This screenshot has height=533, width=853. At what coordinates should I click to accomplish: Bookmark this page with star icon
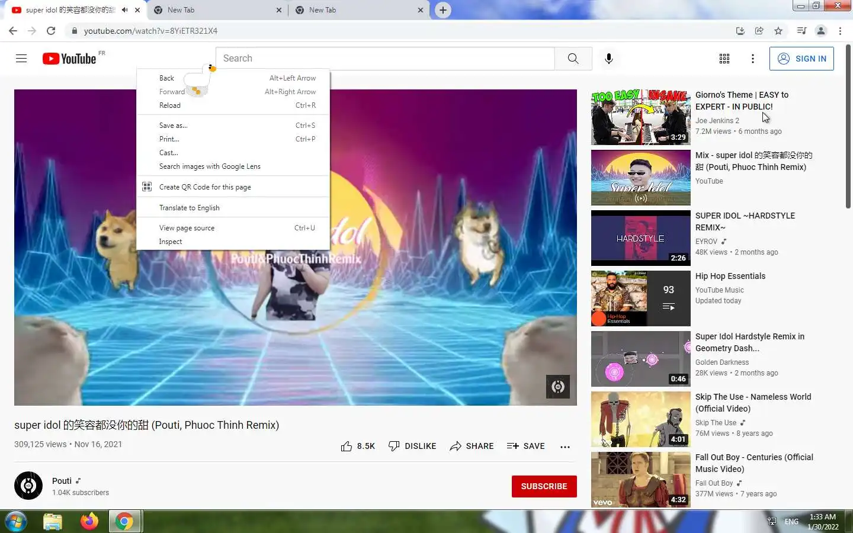tap(778, 31)
